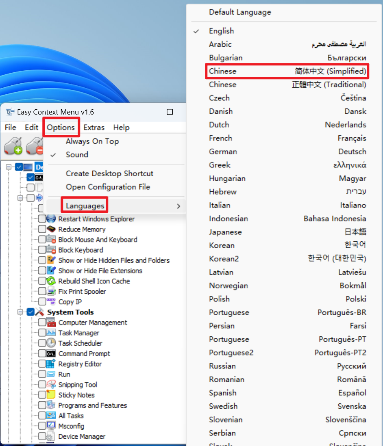The height and width of the screenshot is (446, 383).
Task: Open the Edit menu
Action: pyautogui.click(x=31, y=128)
